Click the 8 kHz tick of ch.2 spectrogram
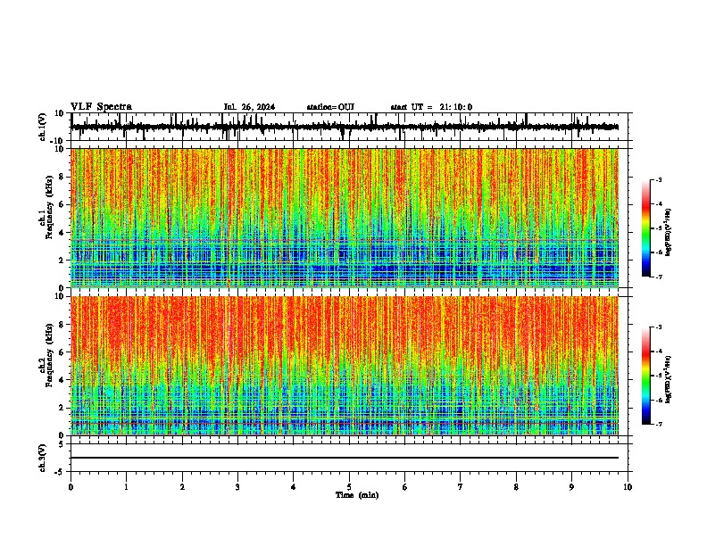 (62, 324)
